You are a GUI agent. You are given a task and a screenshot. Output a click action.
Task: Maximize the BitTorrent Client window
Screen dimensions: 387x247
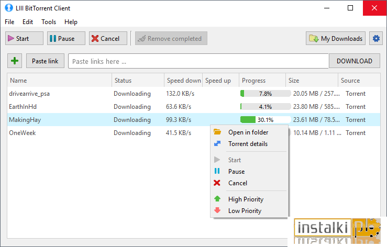pyautogui.click(x=350, y=8)
